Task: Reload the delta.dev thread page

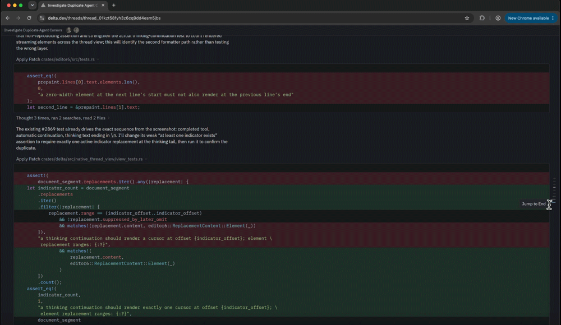Action: tap(29, 18)
